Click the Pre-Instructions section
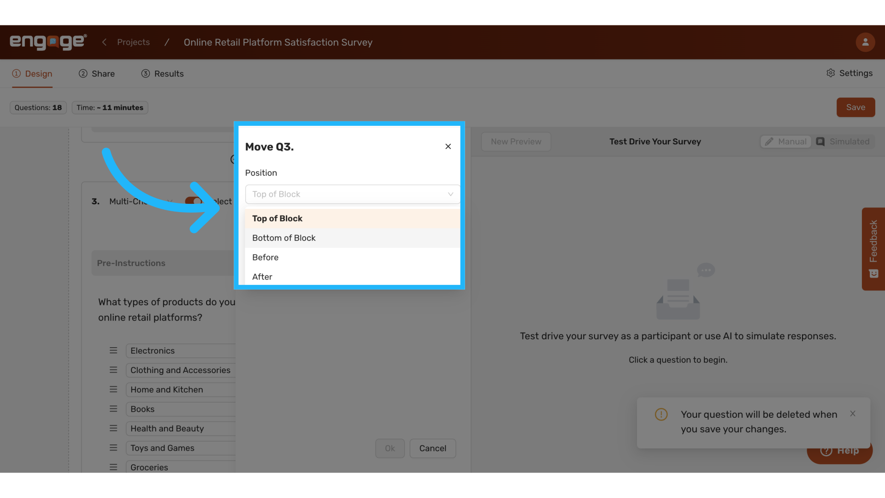Viewport: 885px width, 498px height. click(163, 263)
